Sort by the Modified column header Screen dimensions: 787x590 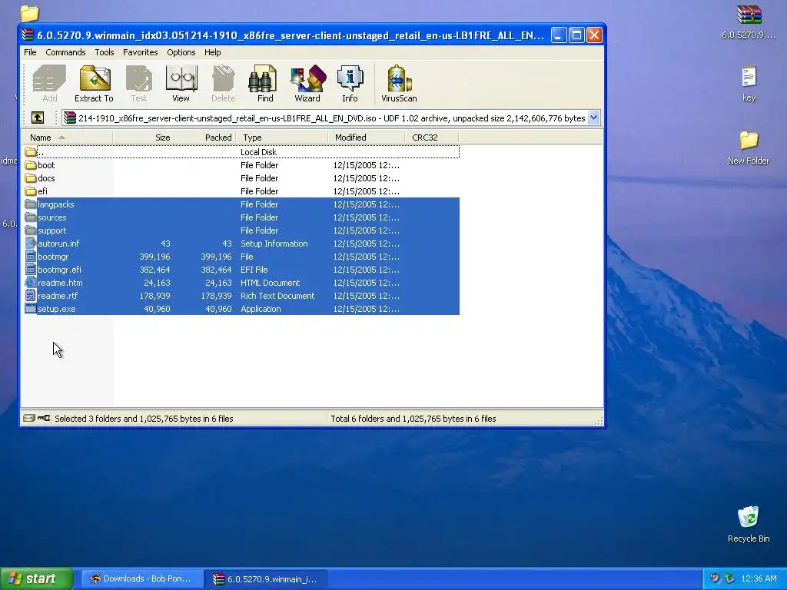(x=367, y=138)
